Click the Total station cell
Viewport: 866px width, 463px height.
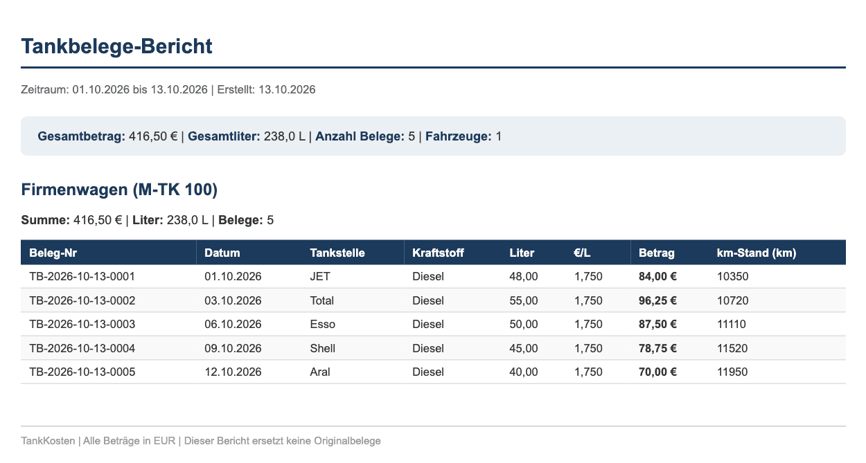pyautogui.click(x=322, y=300)
